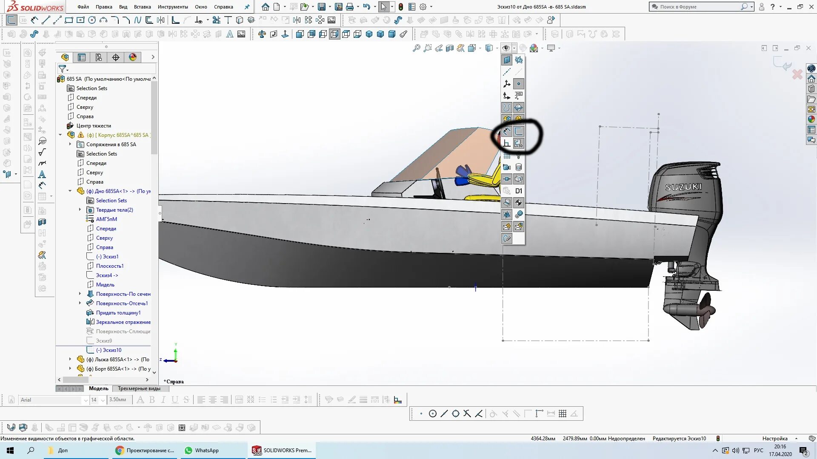817x459 pixels.
Task: Select the Line sketch tool
Action: coord(46,20)
